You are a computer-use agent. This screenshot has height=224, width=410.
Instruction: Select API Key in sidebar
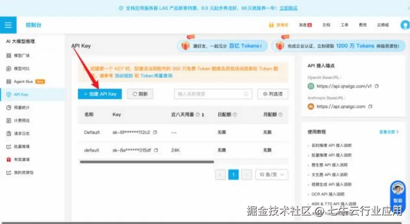33,94
